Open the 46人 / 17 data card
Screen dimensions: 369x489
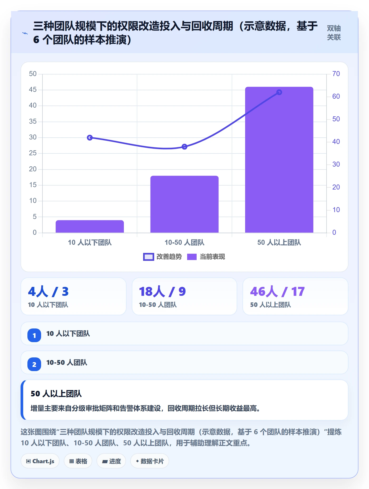(295, 296)
